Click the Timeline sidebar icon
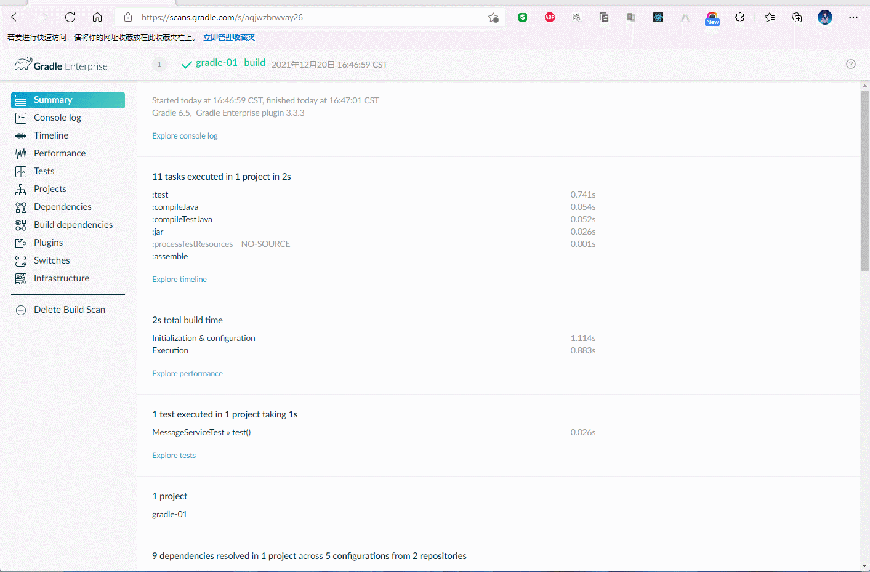The image size is (870, 572). 21,135
